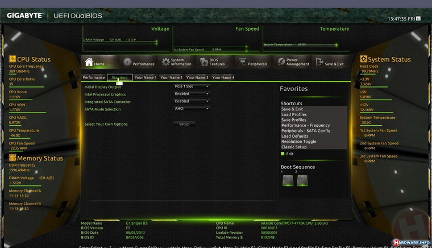Select second boot sequence drive icon

click(302, 181)
